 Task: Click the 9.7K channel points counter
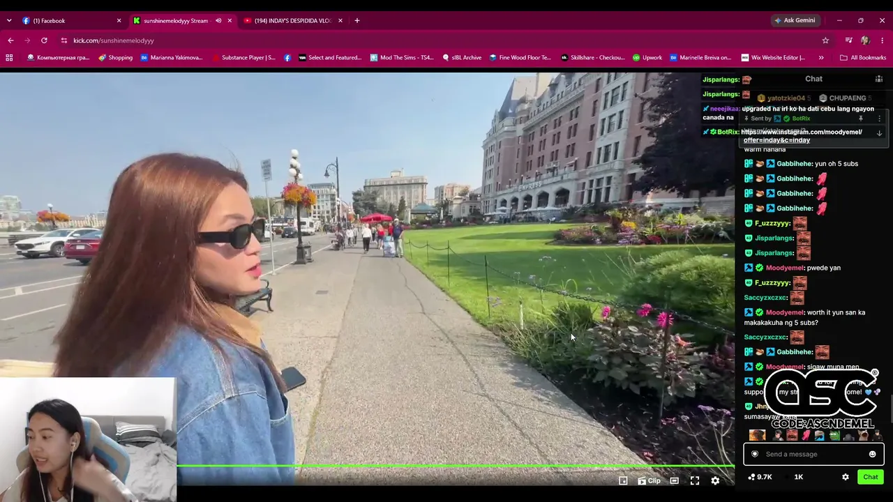click(x=760, y=477)
